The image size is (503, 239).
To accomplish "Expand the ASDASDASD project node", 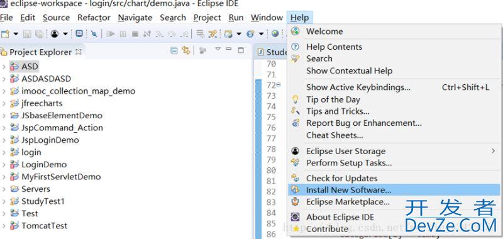I will coord(4,79).
